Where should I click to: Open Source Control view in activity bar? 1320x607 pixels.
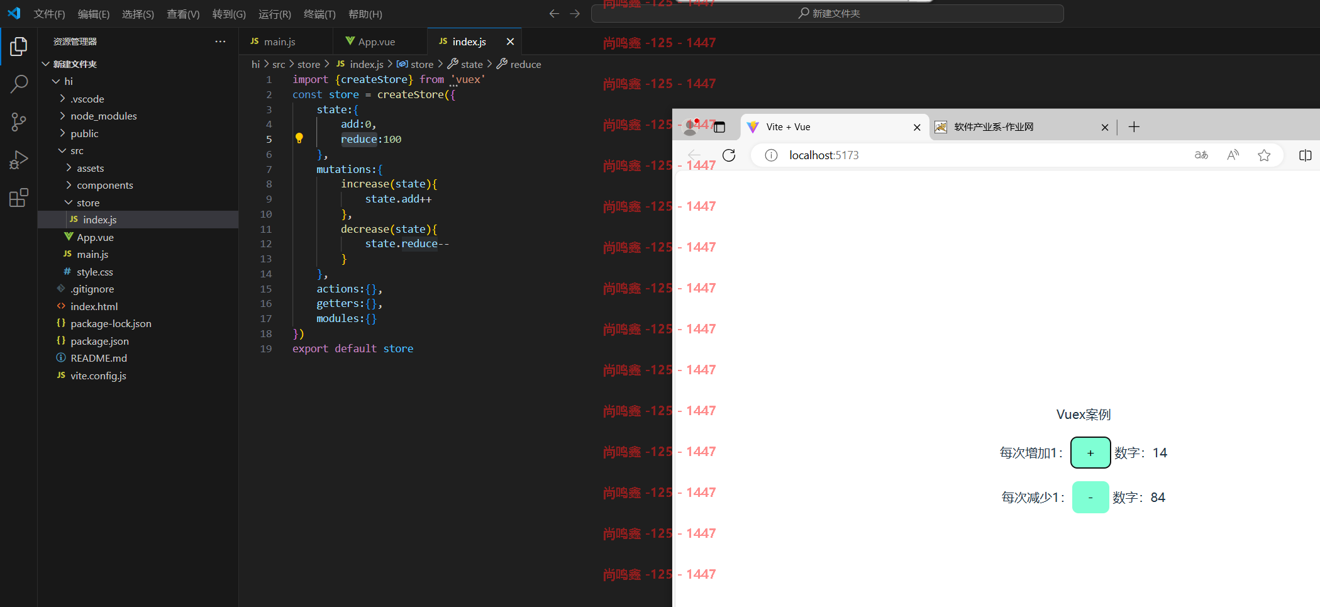click(x=19, y=122)
